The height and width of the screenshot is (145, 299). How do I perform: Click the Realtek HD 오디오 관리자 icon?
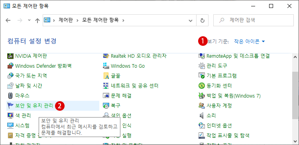pyautogui.click(x=106, y=56)
